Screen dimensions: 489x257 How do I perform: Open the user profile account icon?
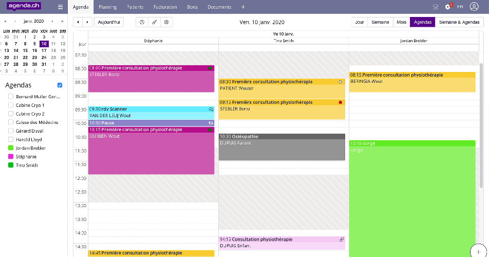point(474,7)
